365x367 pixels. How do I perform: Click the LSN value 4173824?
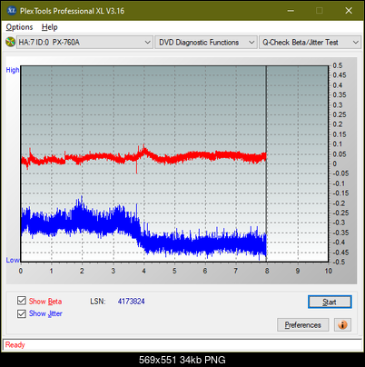132,302
